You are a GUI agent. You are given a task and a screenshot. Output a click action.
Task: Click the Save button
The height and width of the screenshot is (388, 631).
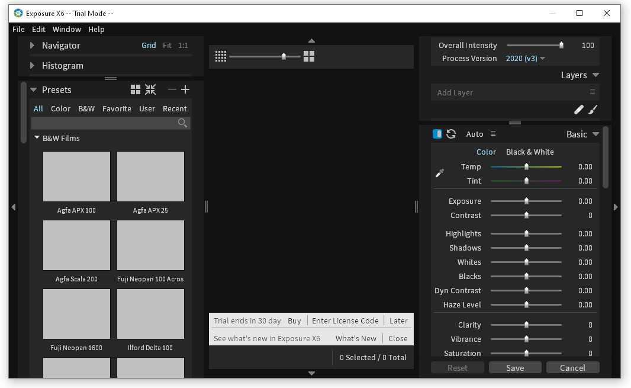(515, 367)
